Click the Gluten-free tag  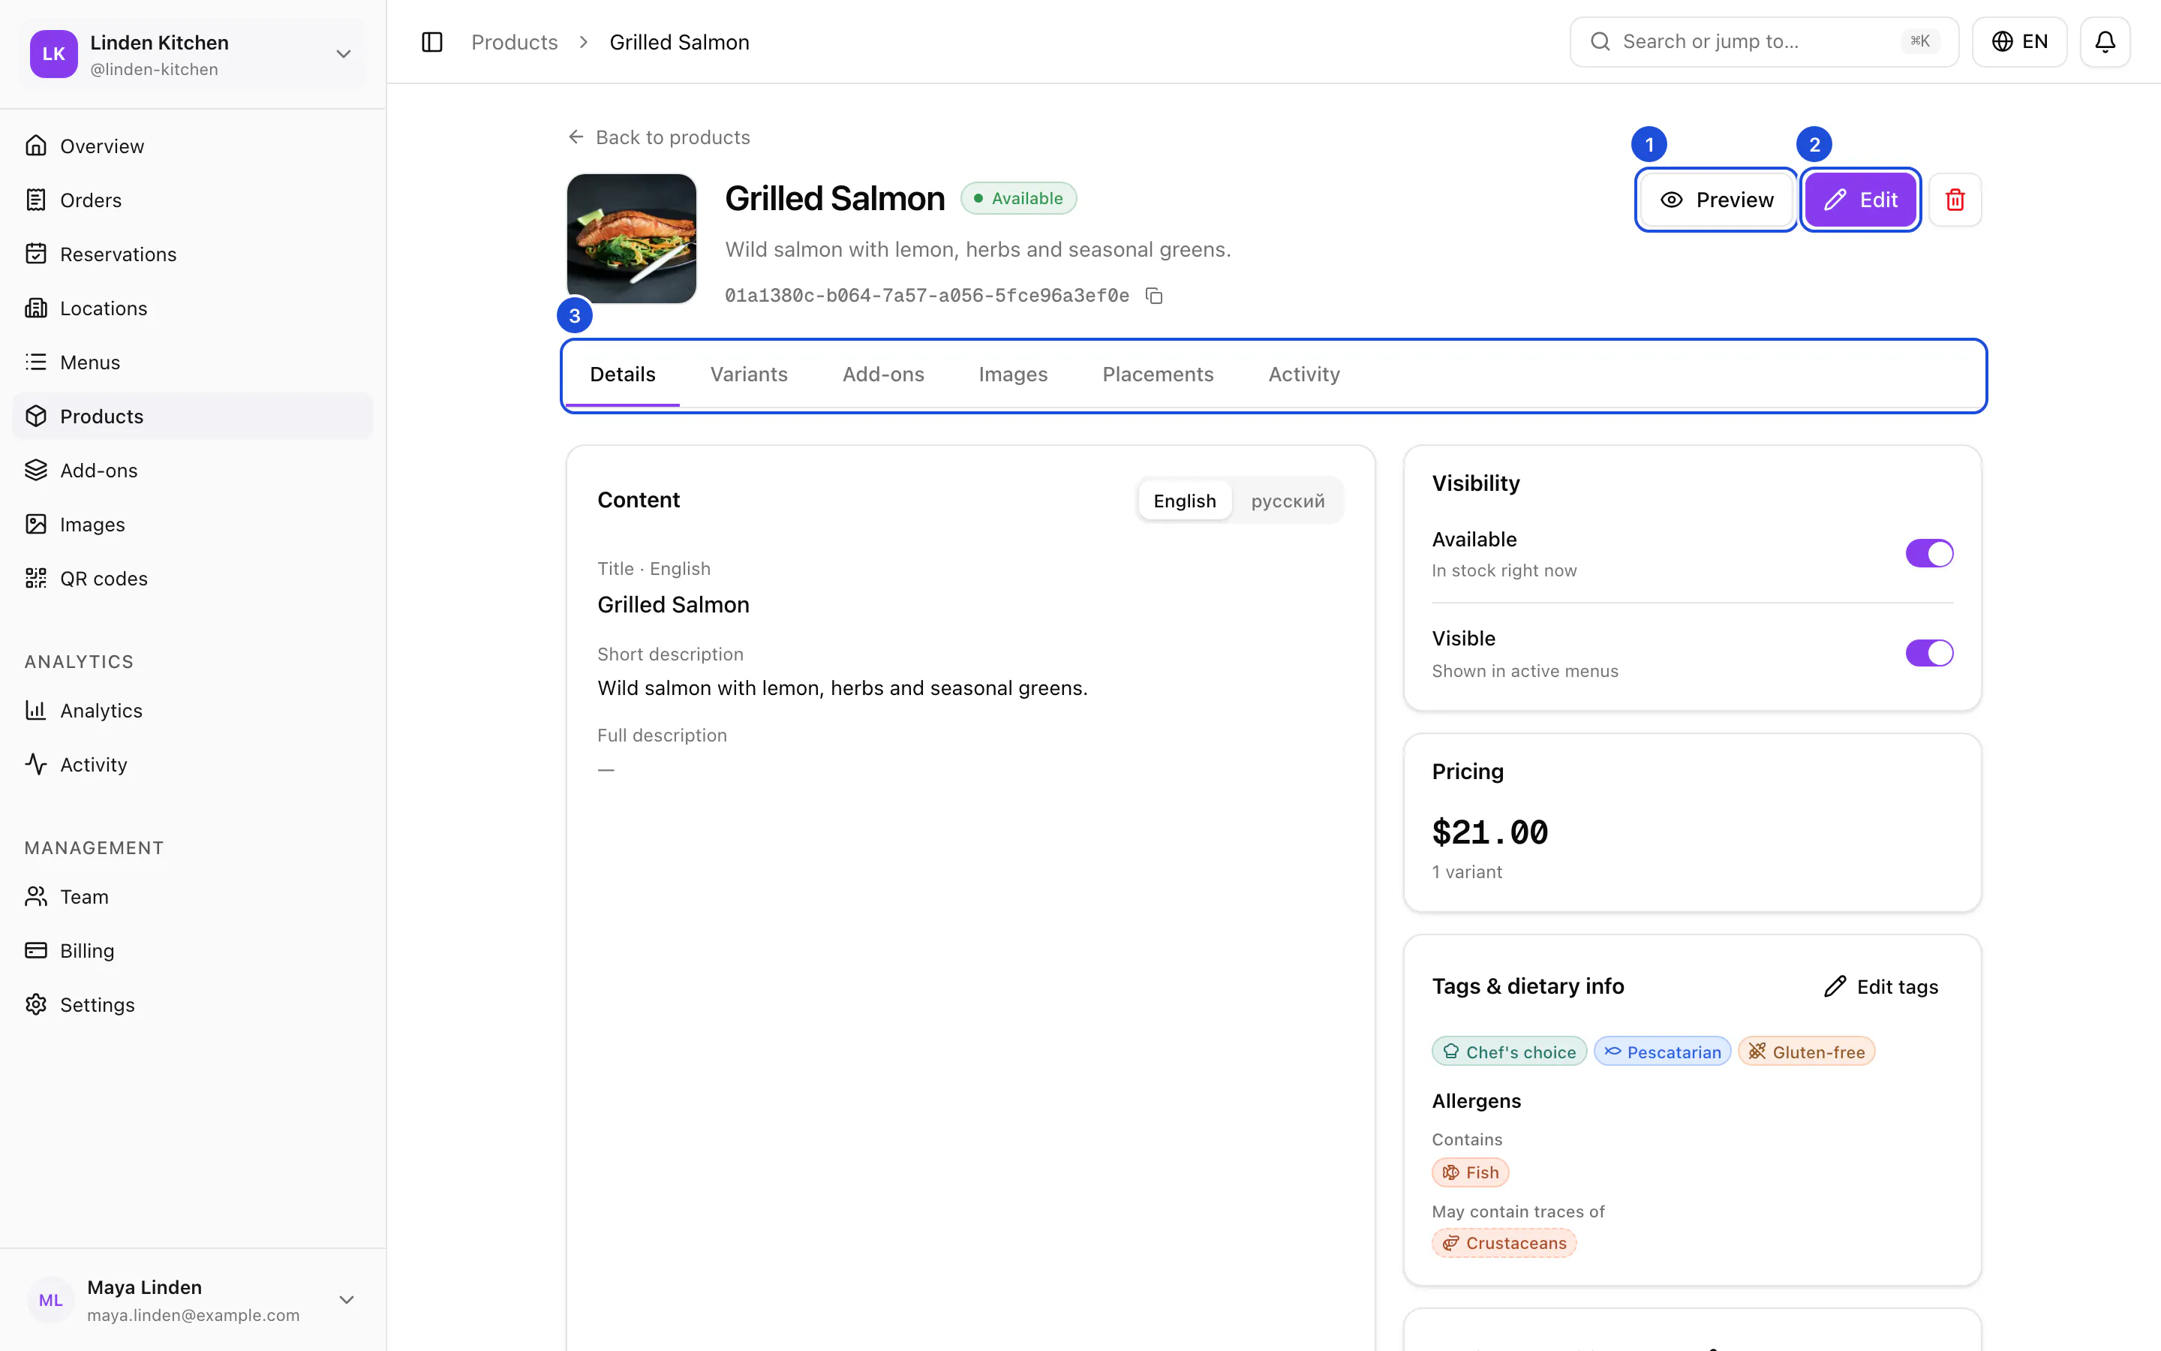1807,1052
